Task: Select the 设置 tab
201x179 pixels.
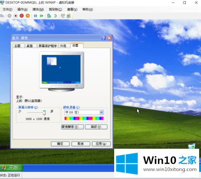Action: 76,45
